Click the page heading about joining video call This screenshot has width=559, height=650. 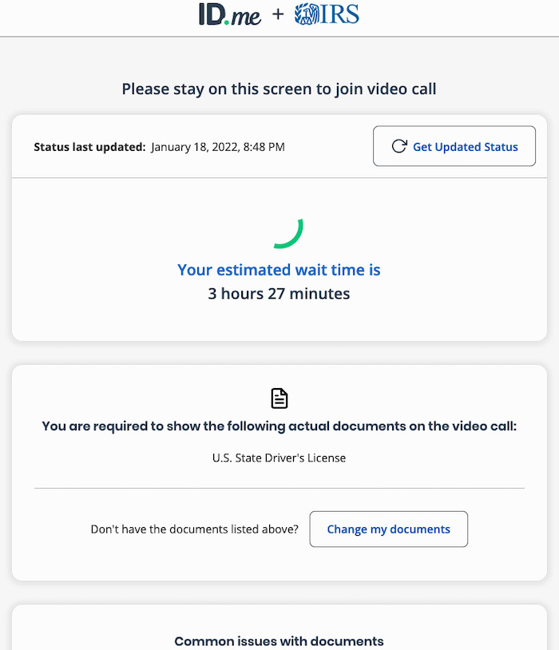(279, 89)
